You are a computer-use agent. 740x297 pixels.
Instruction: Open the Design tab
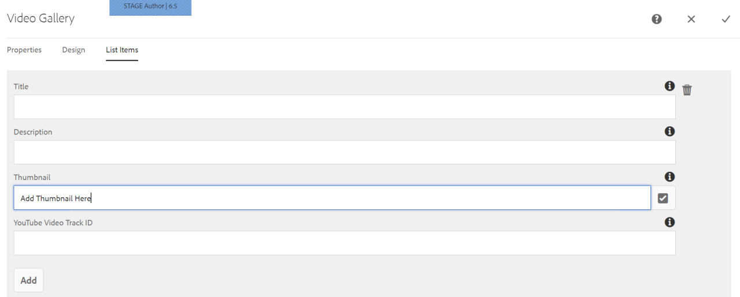click(x=73, y=50)
